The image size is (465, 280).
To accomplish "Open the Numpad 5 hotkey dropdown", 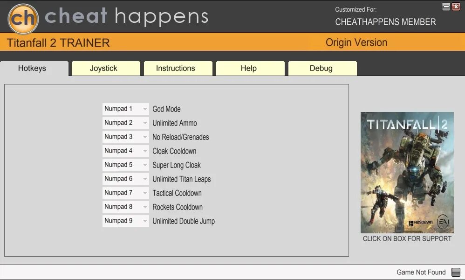I will pos(125,165).
